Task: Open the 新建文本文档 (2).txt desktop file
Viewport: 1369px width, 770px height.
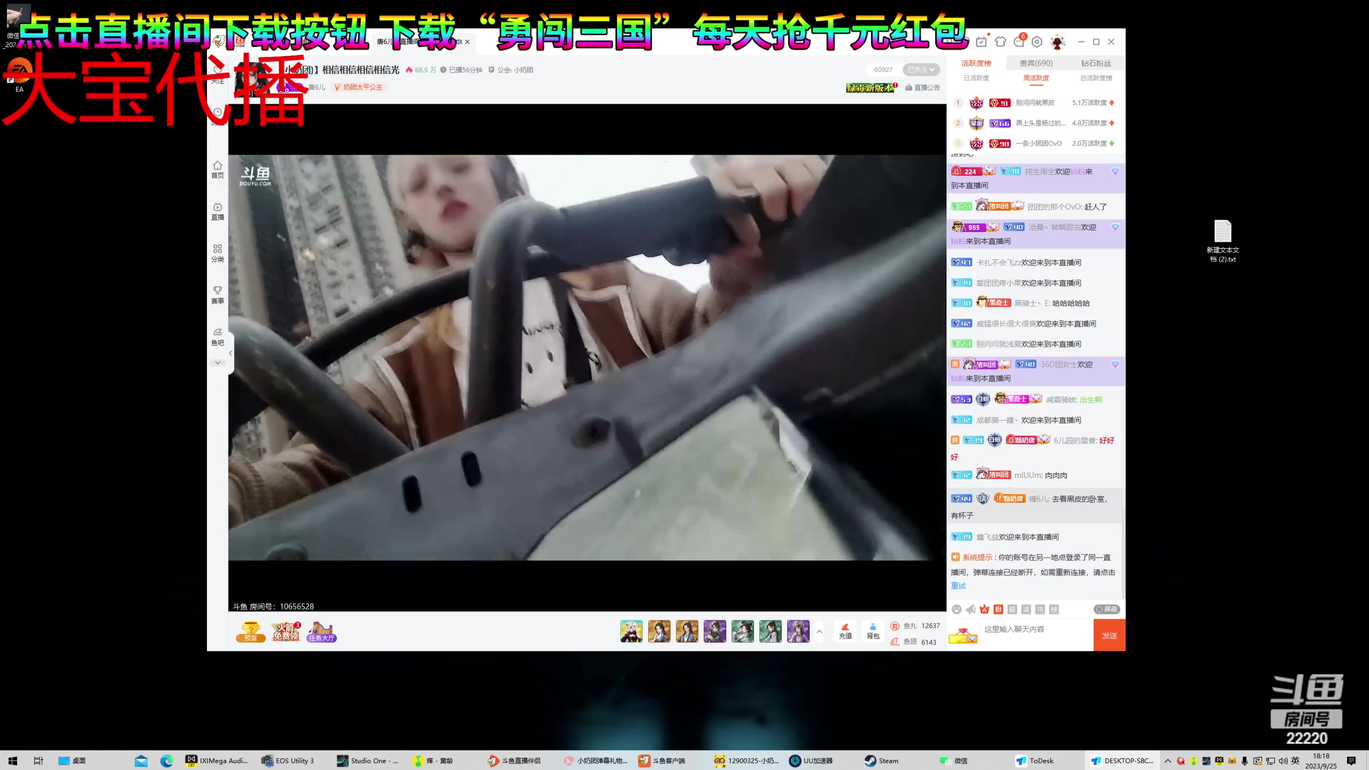Action: [1222, 241]
